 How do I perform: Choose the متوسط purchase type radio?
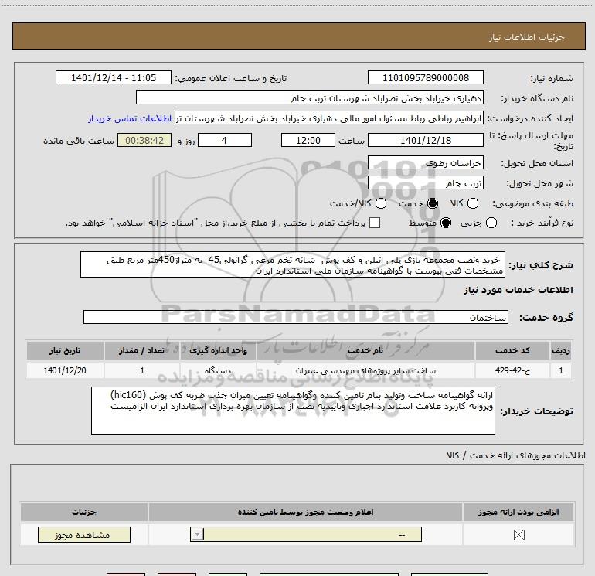[x=446, y=223]
